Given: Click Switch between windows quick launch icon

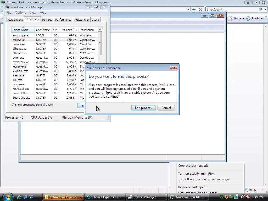Looking at the screenshot, I should (x=31, y=197).
